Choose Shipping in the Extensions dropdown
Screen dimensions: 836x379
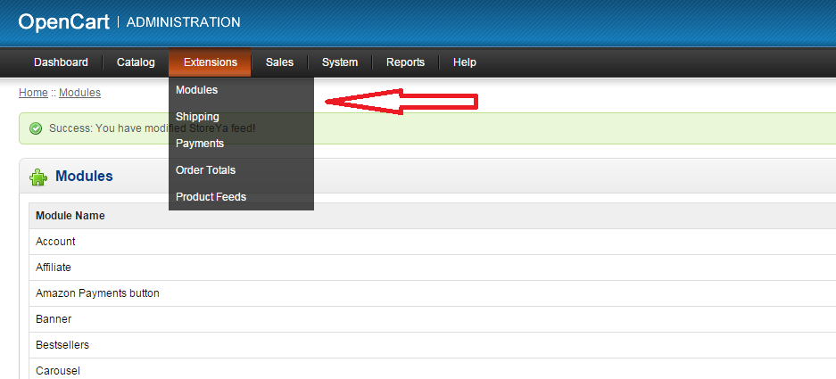coord(197,117)
